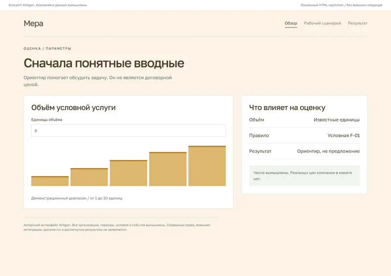Click the Числа вымышлены note box

click(304, 175)
